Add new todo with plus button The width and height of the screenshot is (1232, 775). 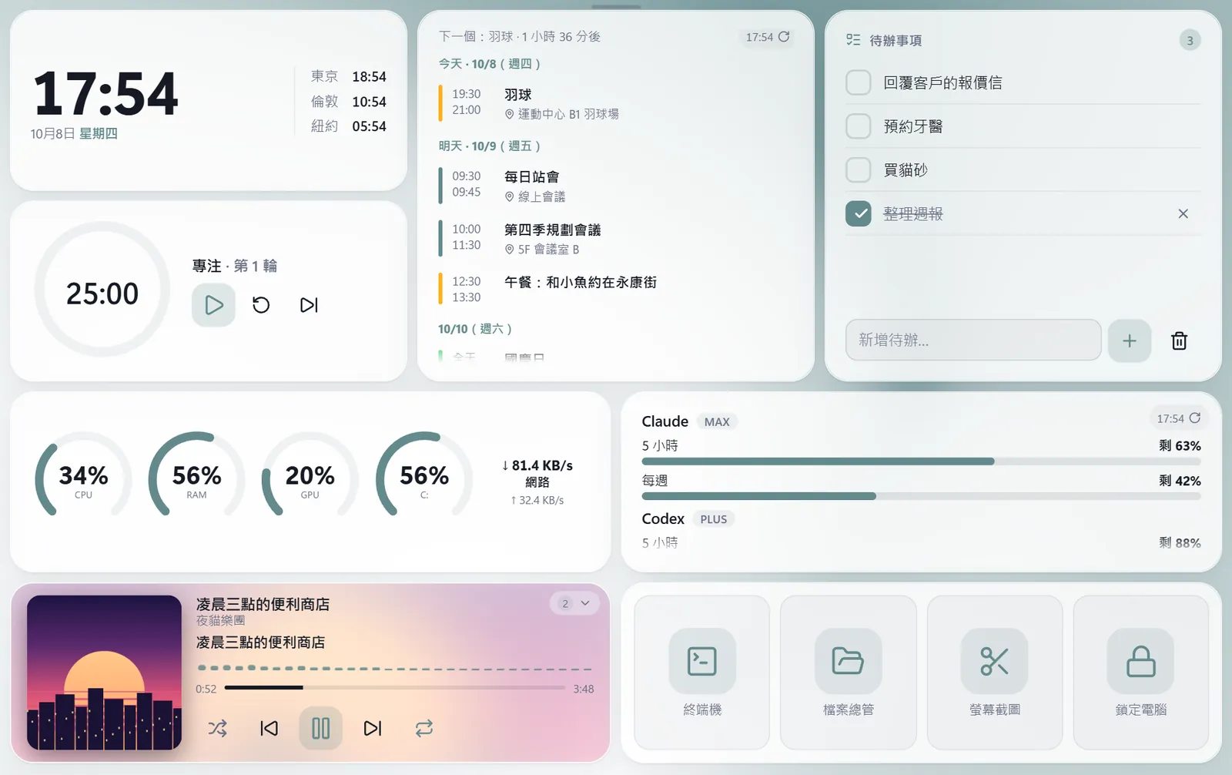pyautogui.click(x=1130, y=341)
